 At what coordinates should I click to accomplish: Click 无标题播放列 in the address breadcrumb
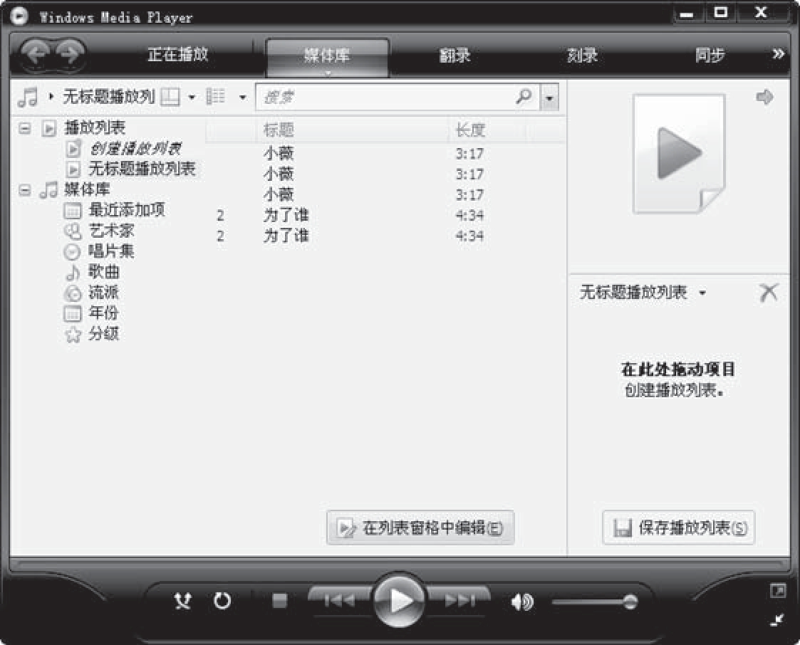(109, 96)
